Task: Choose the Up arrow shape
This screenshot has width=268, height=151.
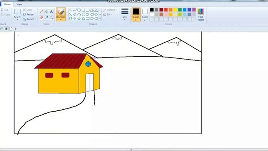Action: pos(96,14)
